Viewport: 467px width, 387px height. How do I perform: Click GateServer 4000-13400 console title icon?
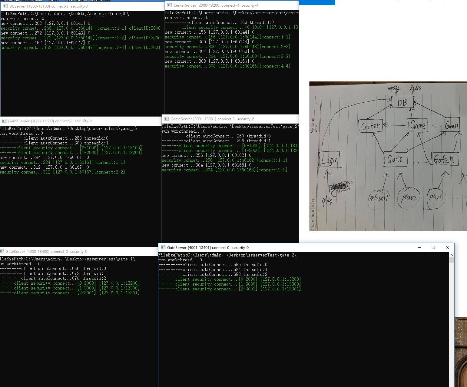tap(2, 251)
